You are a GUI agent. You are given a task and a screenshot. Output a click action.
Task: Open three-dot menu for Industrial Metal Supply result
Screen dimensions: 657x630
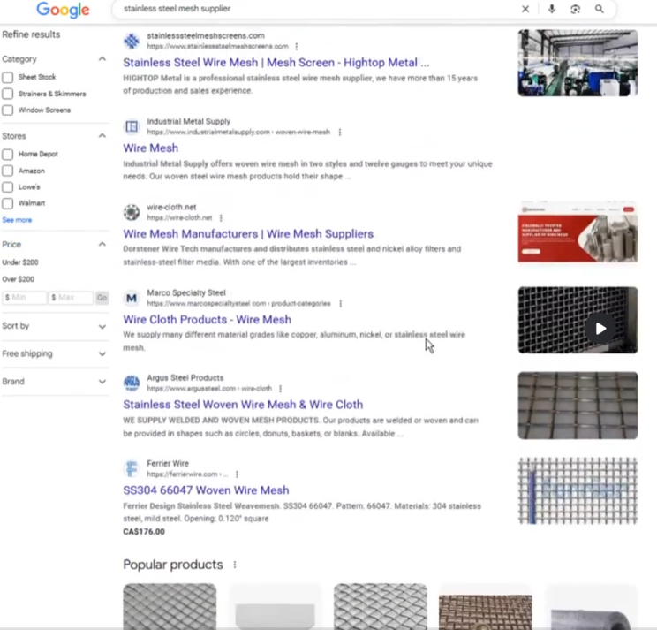(340, 133)
